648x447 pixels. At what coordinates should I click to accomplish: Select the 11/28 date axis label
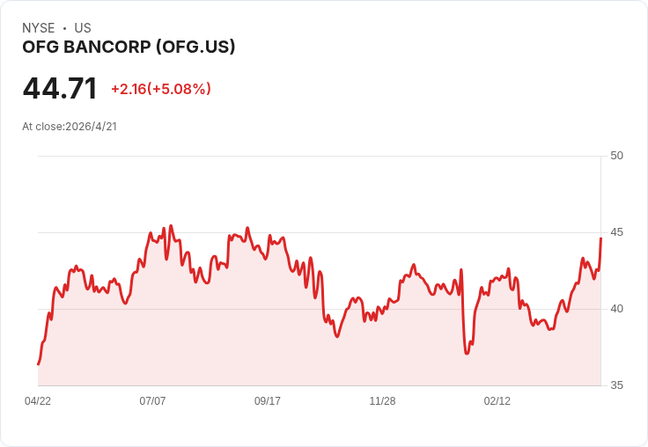coord(382,400)
